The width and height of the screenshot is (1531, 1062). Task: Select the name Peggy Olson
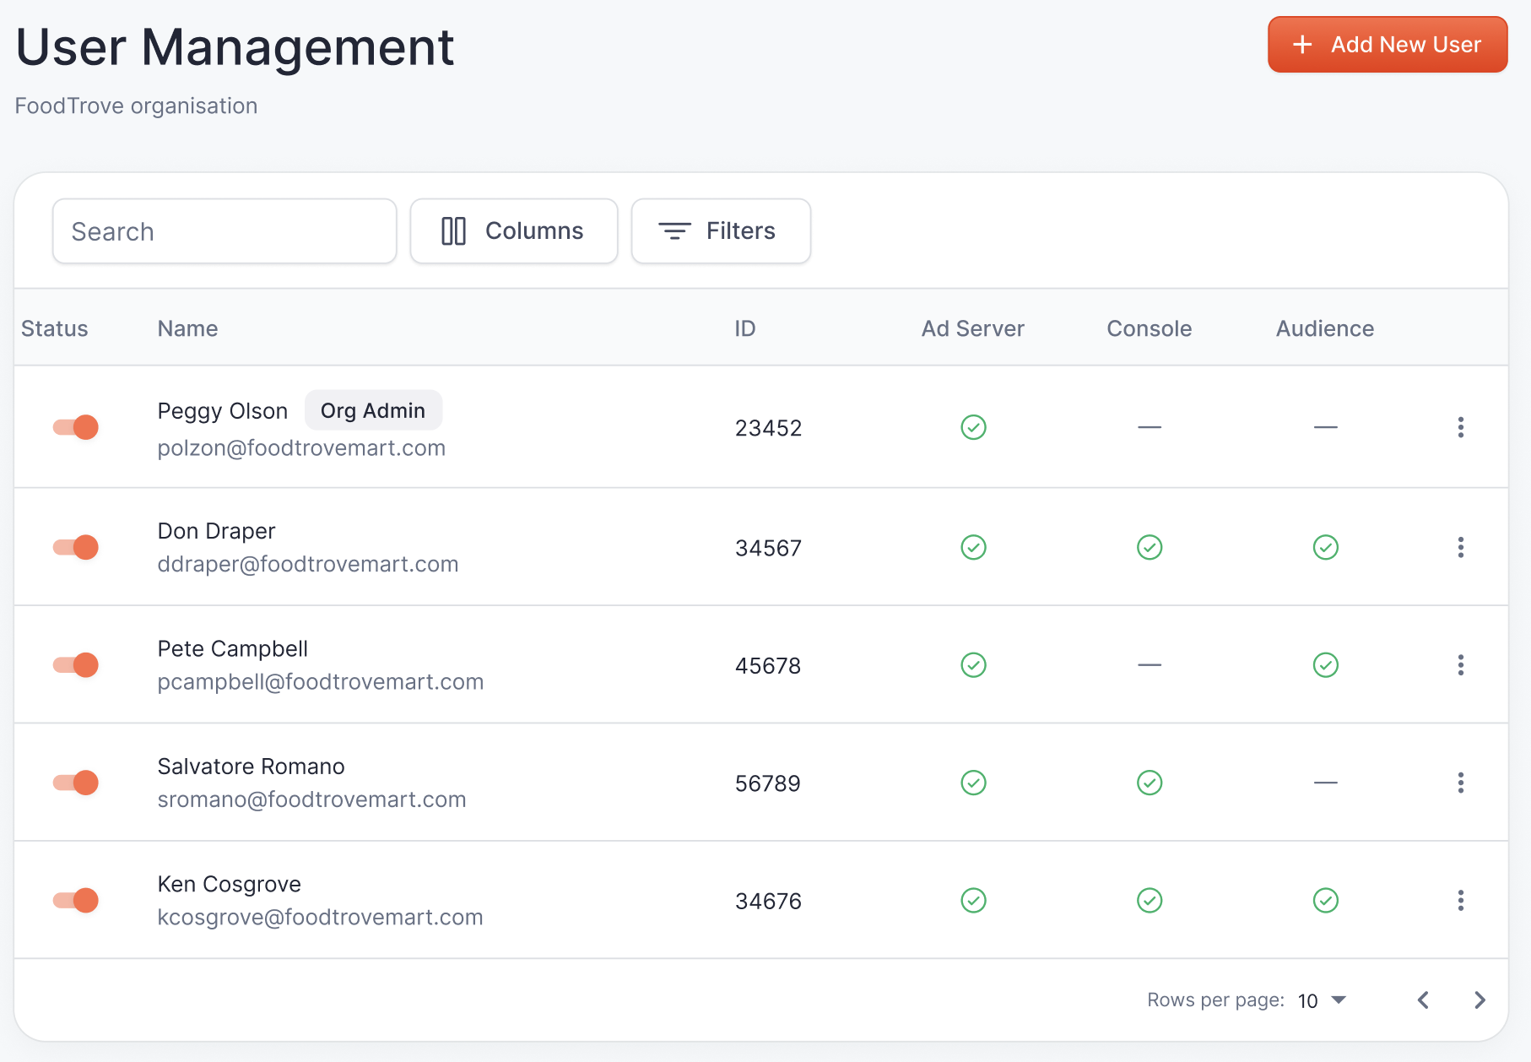223,411
